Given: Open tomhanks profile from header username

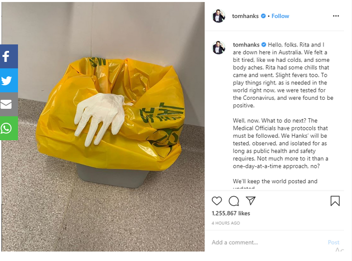Looking at the screenshot, I should 245,16.
